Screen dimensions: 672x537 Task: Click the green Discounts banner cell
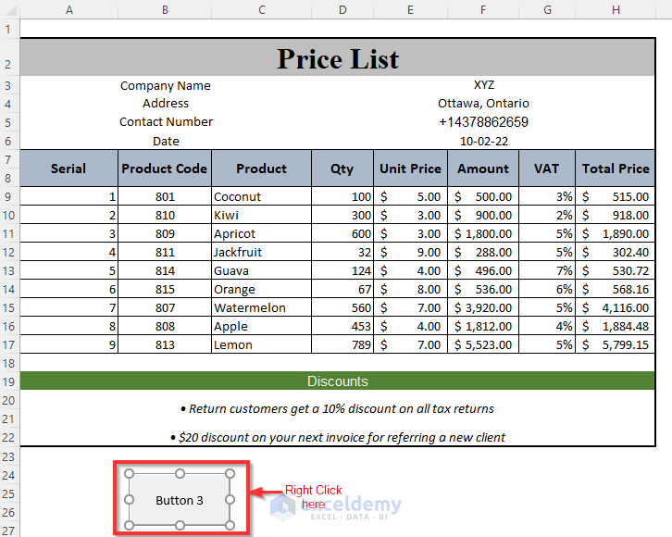pos(338,381)
